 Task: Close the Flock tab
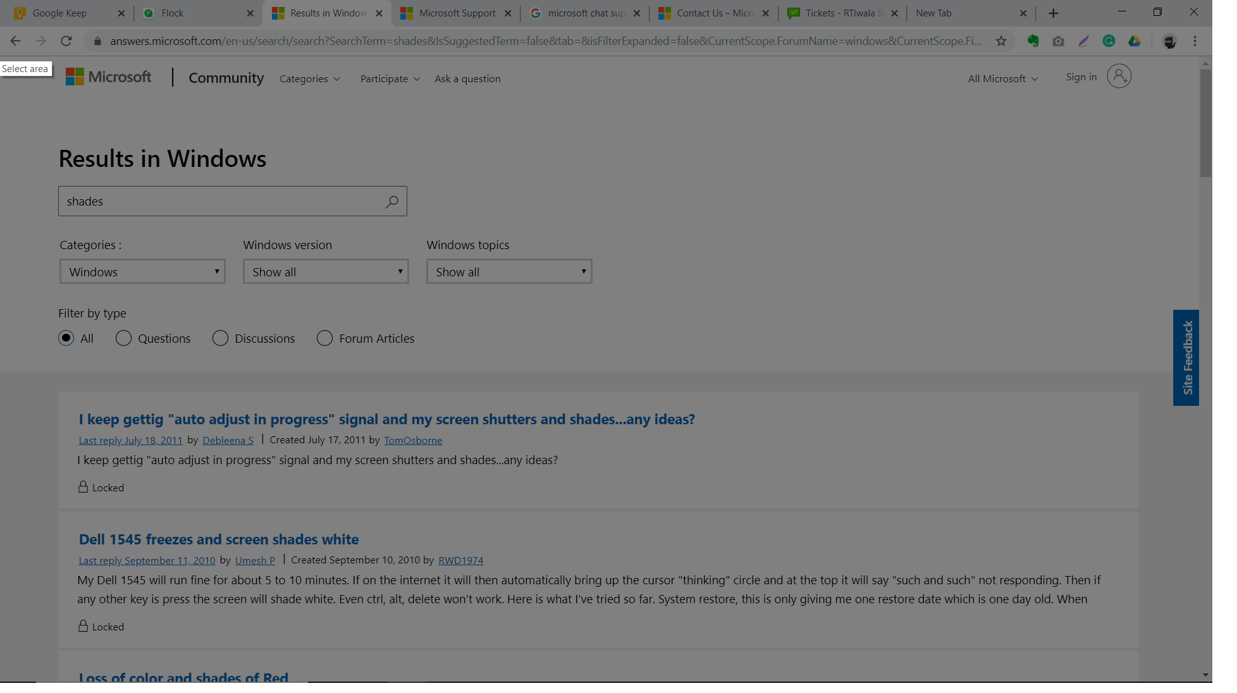(x=250, y=13)
